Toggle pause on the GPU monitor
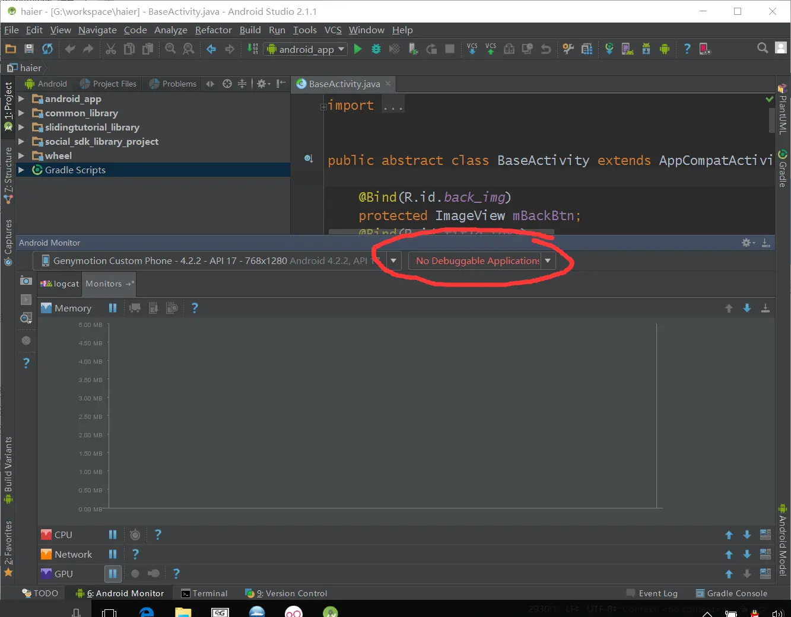This screenshot has height=617, width=791. [113, 574]
